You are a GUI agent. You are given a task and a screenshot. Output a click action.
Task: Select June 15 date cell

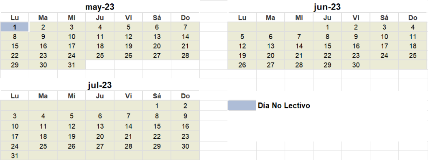point(327,46)
